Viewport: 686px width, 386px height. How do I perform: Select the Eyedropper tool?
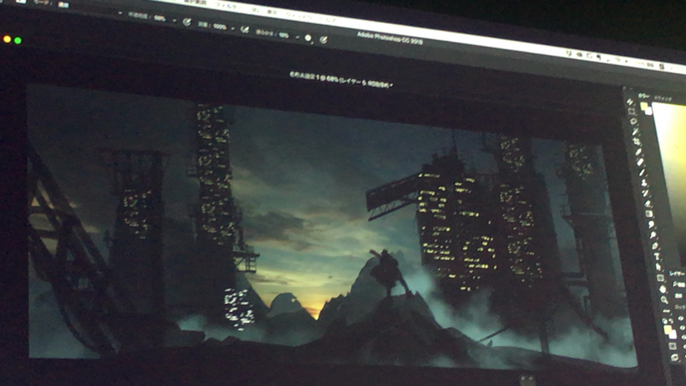click(x=638, y=151)
